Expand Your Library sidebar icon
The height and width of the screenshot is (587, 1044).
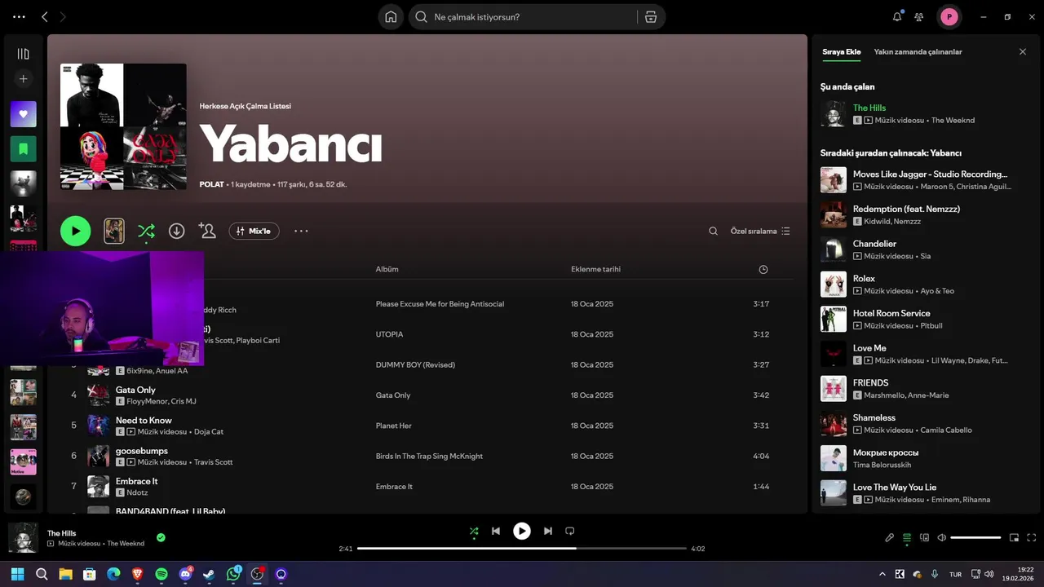click(x=23, y=54)
